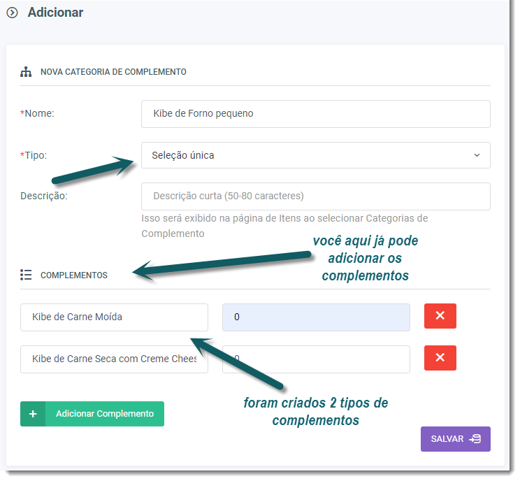Click the circled arrow icon beside Adicionar
The image size is (520, 481).
[12, 13]
